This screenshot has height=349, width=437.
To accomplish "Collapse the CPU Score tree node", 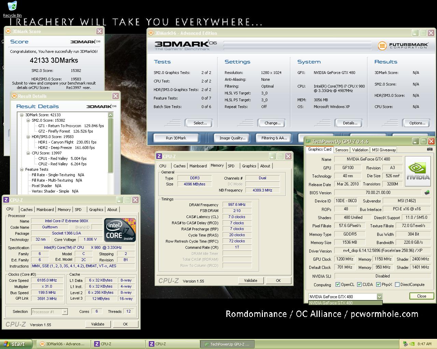I will 28,153.
